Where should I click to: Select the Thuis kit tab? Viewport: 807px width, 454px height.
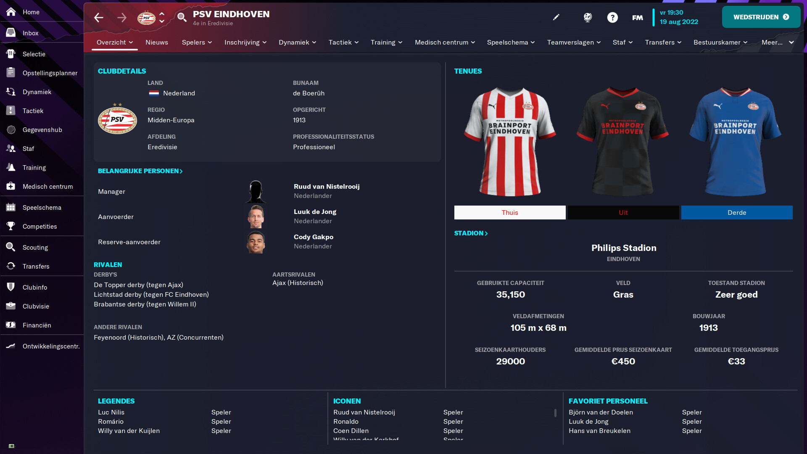click(x=510, y=212)
